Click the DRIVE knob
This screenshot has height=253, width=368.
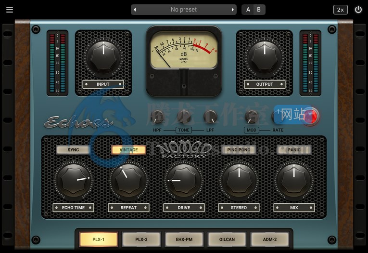pyautogui.click(x=184, y=180)
